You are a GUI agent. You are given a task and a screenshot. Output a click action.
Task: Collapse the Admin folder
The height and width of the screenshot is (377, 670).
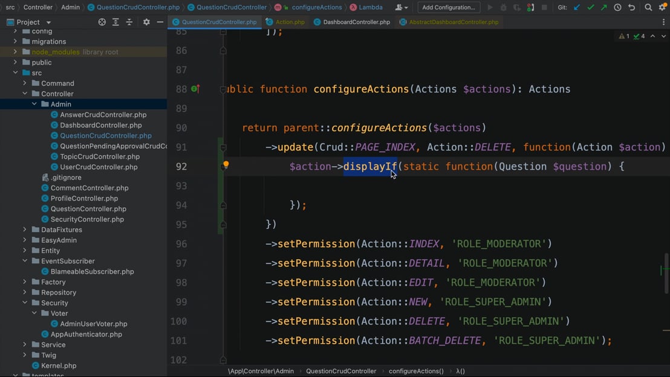[x=34, y=104]
